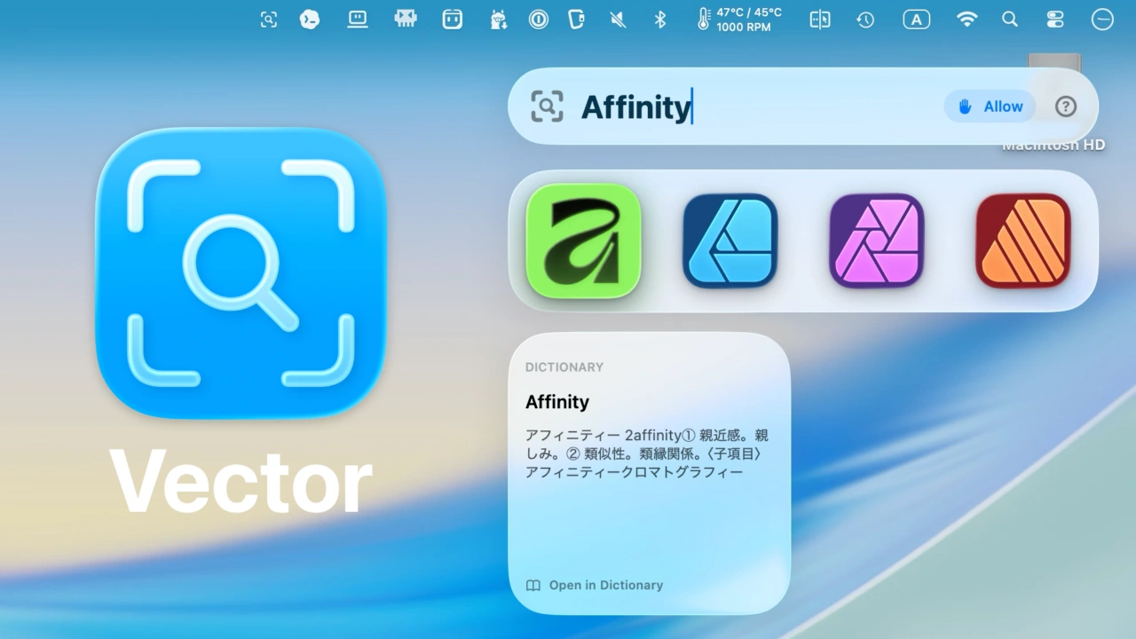
Task: Open the Bluetooth menu
Action: pos(659,20)
